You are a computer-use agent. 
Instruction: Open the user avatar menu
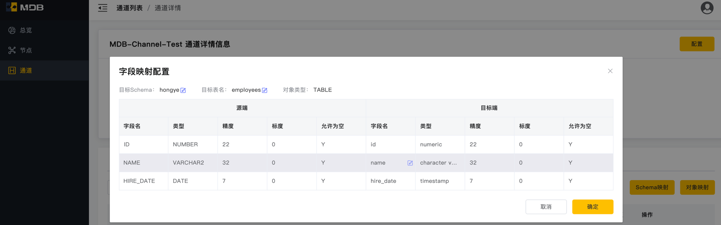click(x=707, y=8)
